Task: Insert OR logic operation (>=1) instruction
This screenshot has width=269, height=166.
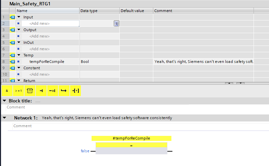Action: coord(18,91)
